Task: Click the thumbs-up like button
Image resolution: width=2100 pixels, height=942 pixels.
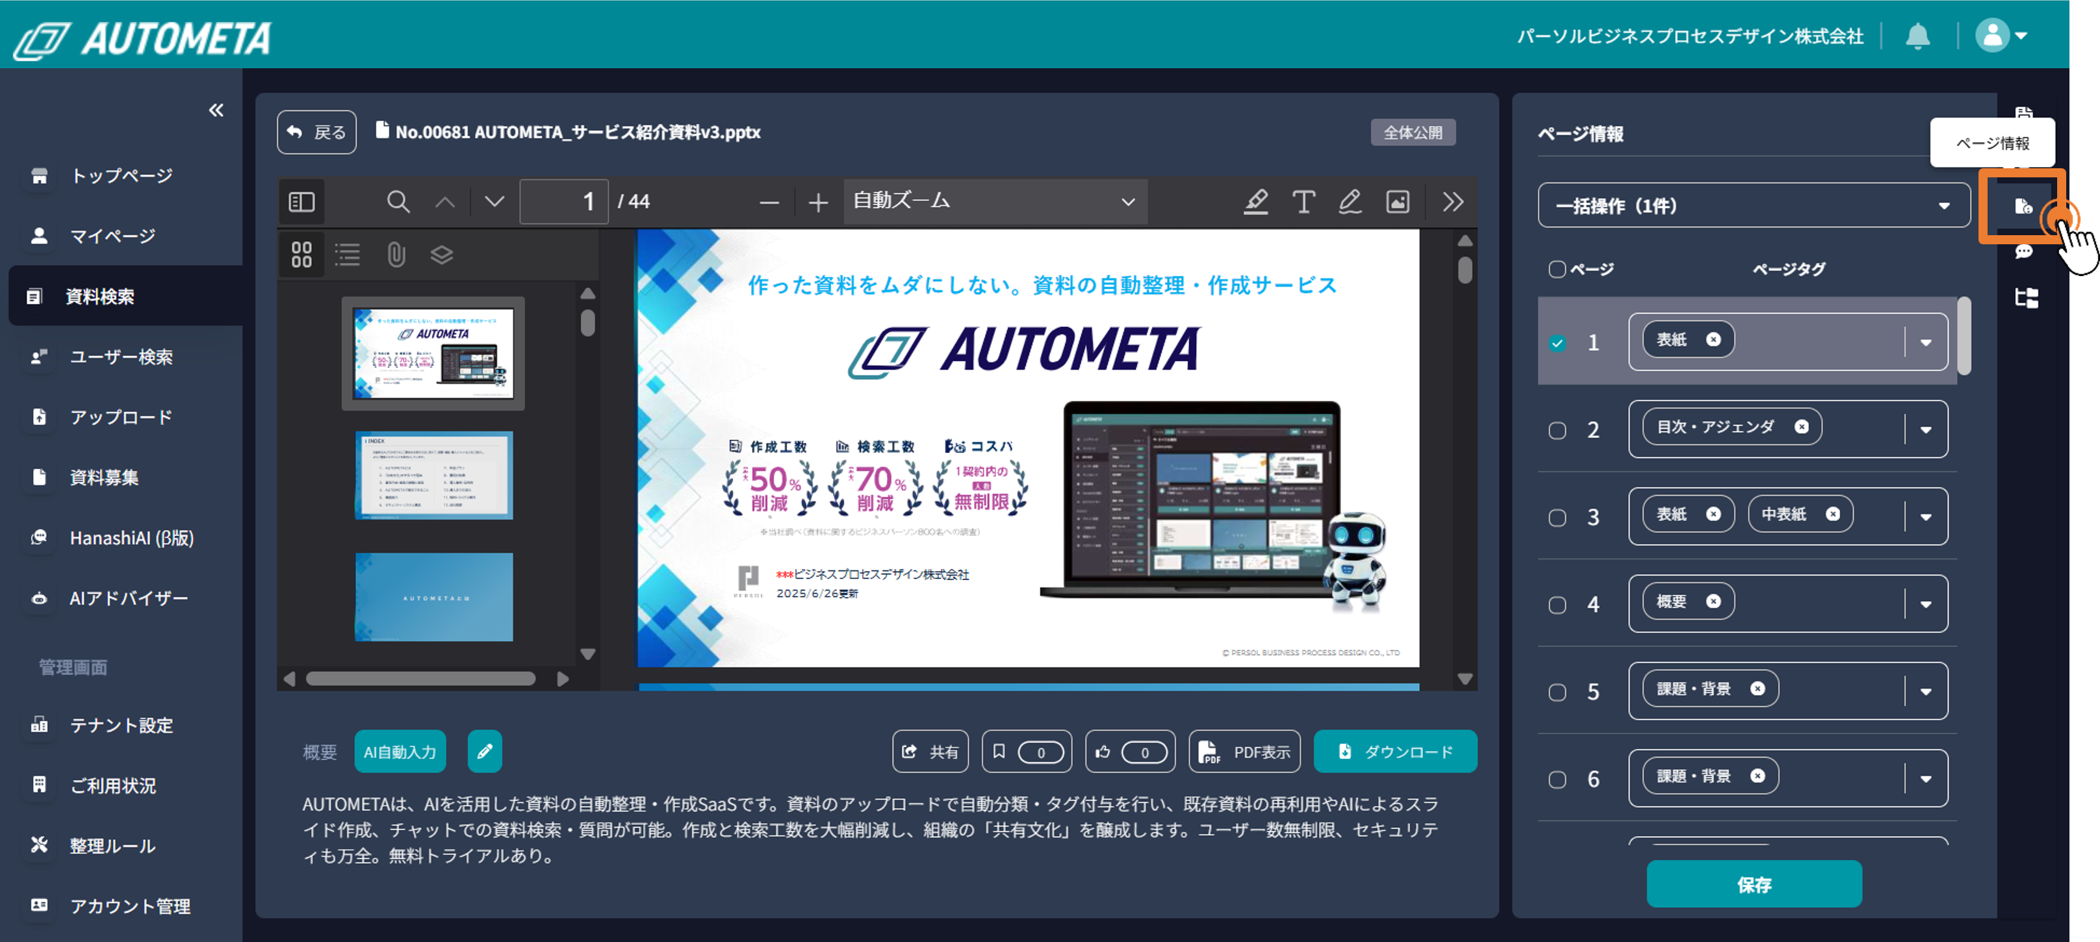Action: [1131, 751]
